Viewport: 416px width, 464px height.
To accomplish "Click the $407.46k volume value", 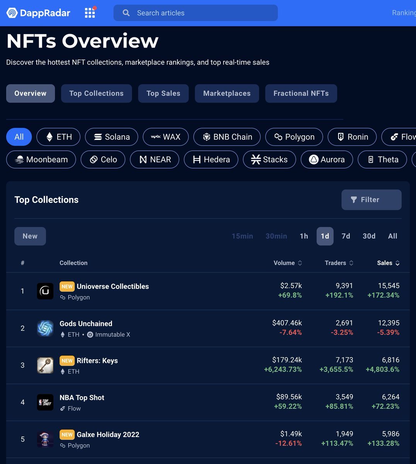I will (x=287, y=323).
